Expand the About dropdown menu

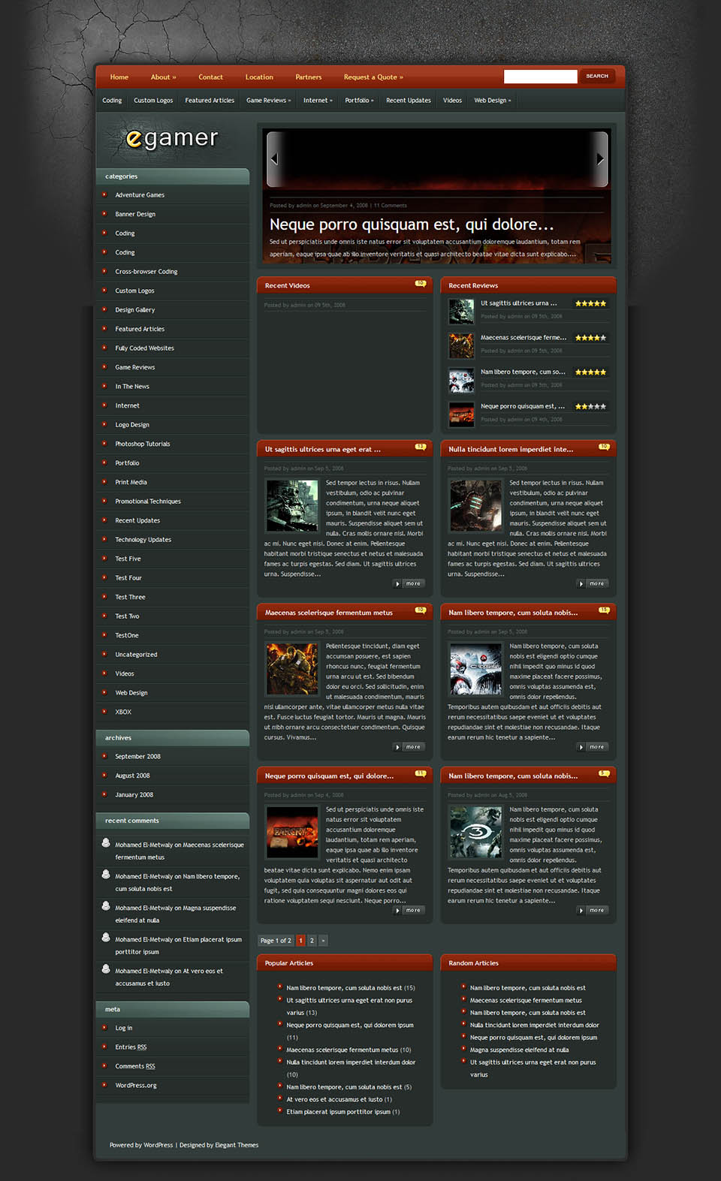point(163,77)
